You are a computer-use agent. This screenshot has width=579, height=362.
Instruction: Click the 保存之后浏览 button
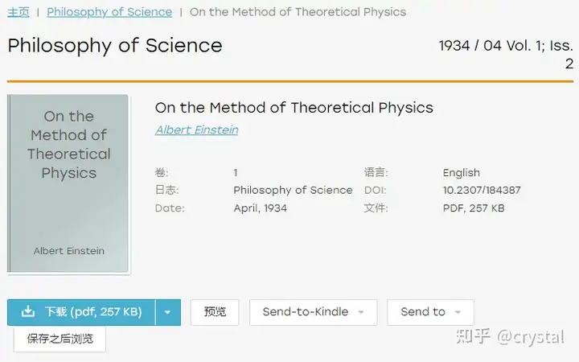pyautogui.click(x=60, y=339)
